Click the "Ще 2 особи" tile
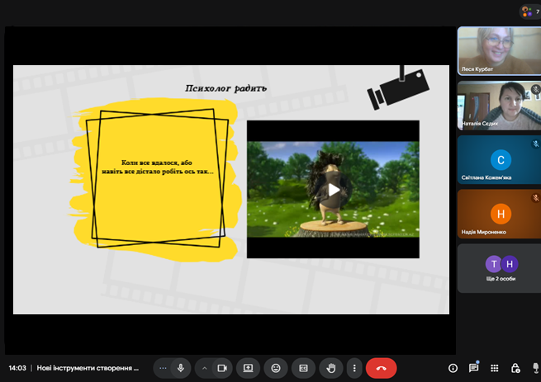 coord(499,268)
